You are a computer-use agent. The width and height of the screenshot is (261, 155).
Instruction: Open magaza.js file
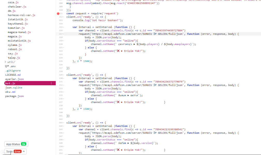15,36
